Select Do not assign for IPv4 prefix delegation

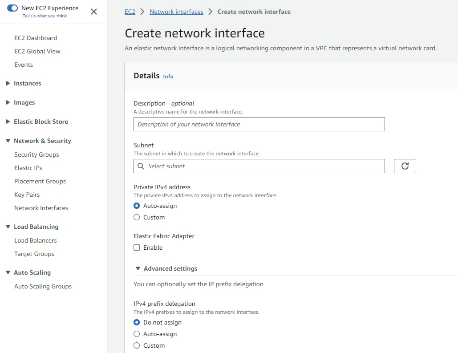(x=137, y=322)
